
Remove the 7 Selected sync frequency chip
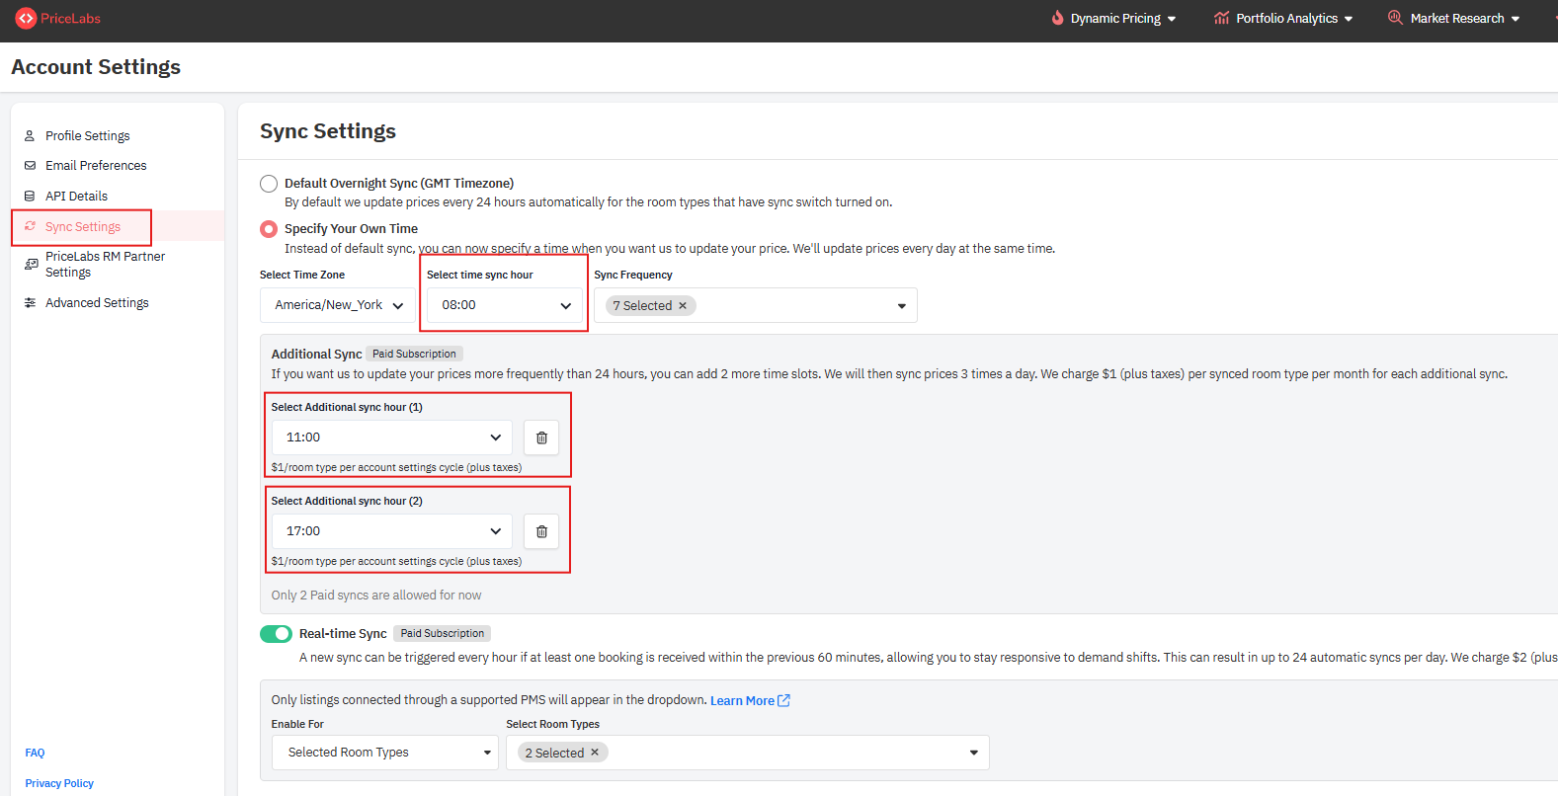tap(683, 306)
